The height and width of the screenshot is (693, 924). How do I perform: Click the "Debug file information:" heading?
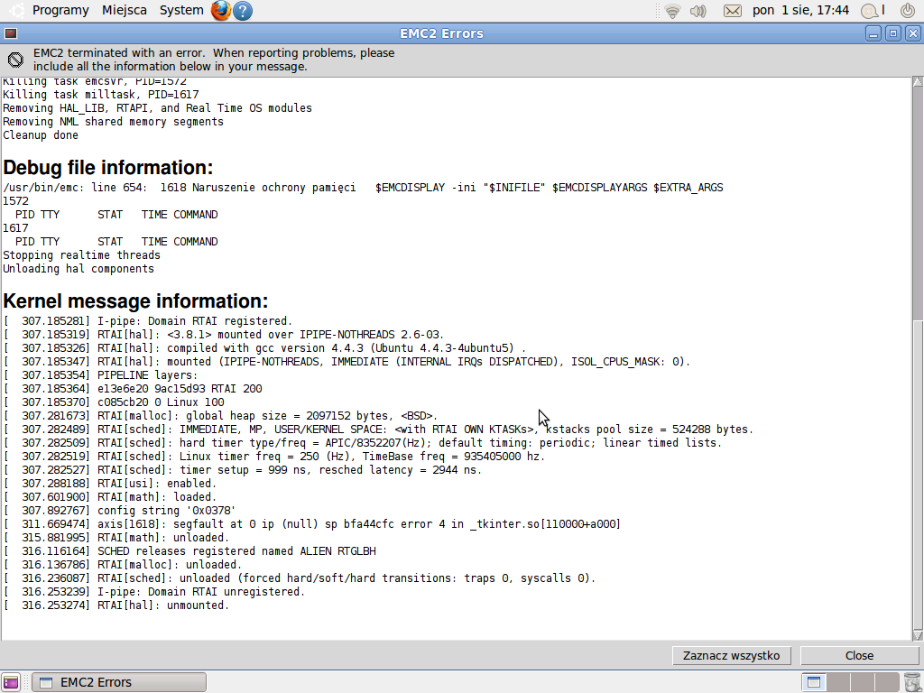108,168
